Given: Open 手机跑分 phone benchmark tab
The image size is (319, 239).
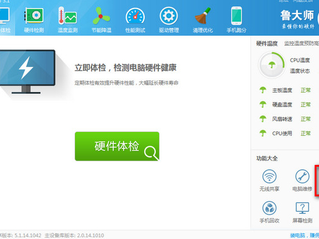Looking at the screenshot, I should click(236, 20).
